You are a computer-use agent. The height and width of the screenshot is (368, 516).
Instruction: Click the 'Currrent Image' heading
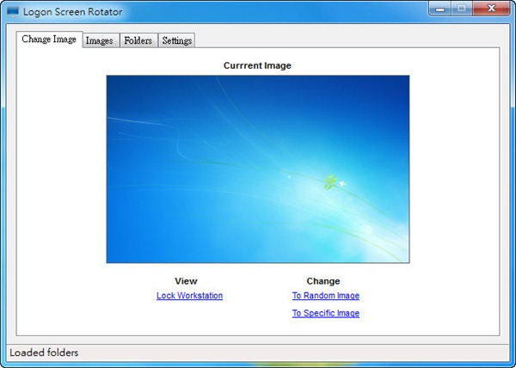(x=257, y=65)
